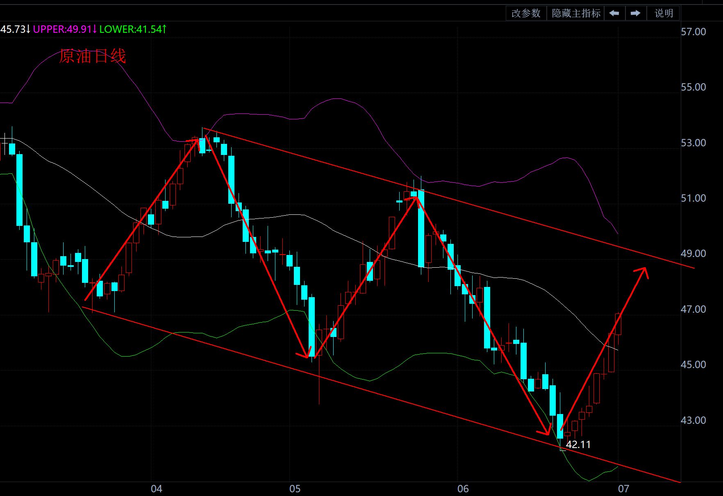
Task: Click the 04 month marker on time axis
Action: 156,489
